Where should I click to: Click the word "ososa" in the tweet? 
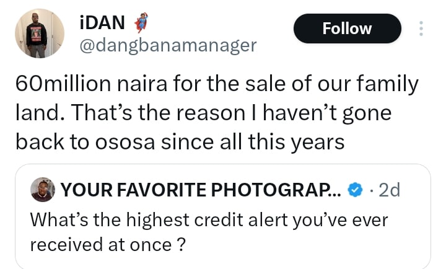[x=125, y=143]
